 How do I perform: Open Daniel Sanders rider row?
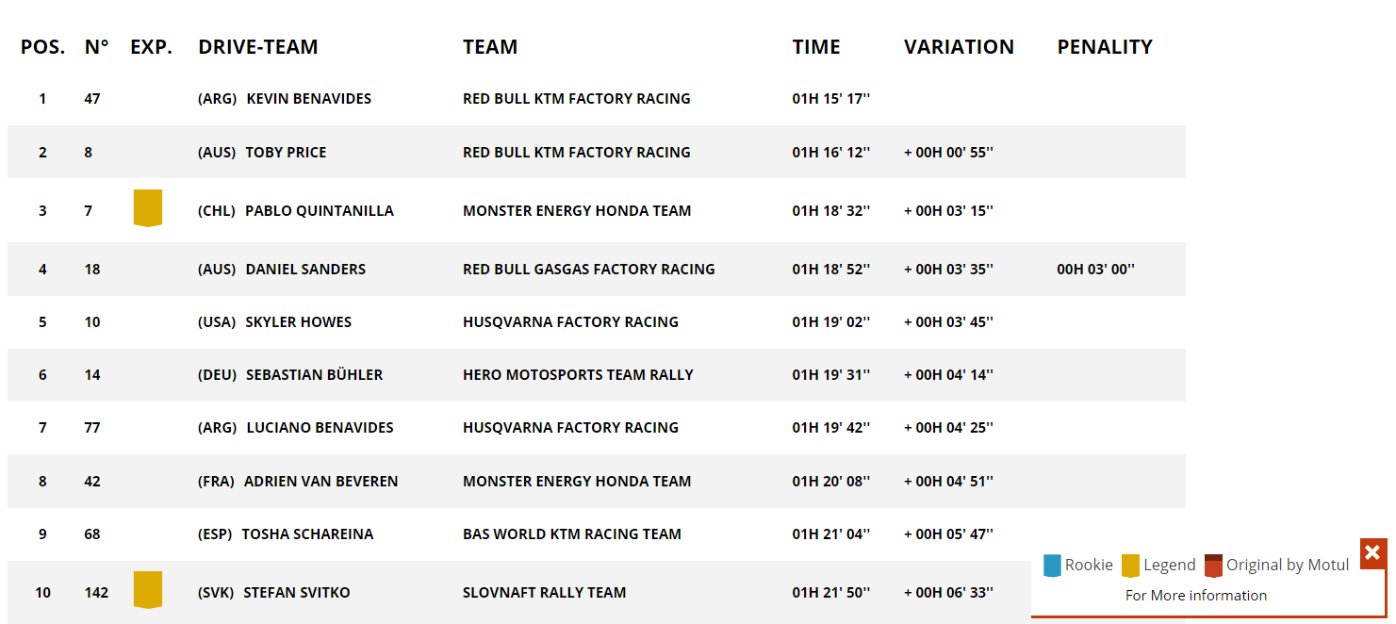[x=597, y=269]
